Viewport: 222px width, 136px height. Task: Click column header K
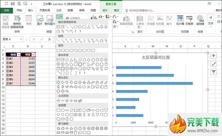coord(125,46)
